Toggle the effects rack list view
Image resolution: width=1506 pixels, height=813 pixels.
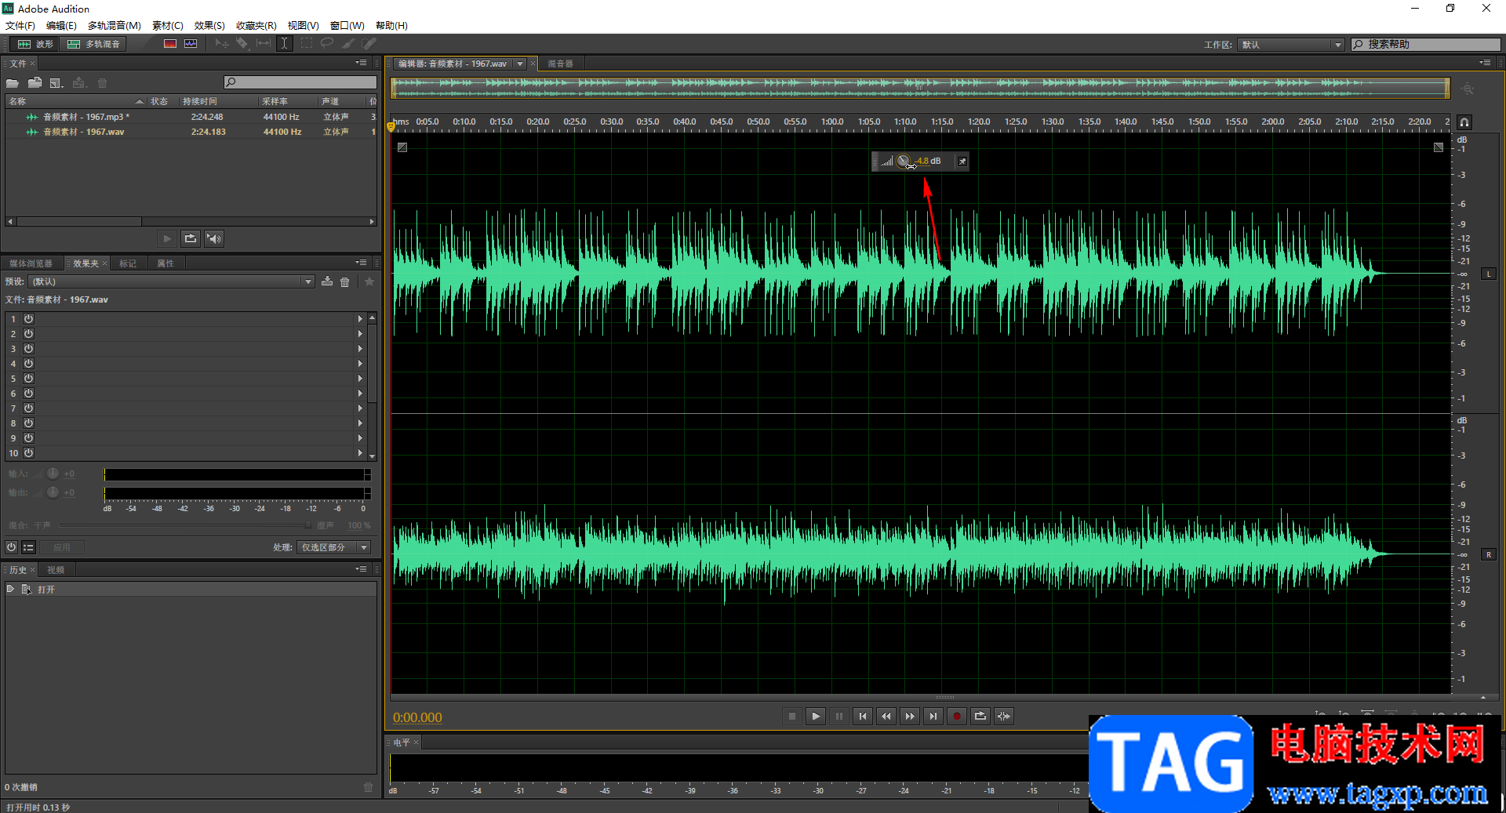(28, 547)
